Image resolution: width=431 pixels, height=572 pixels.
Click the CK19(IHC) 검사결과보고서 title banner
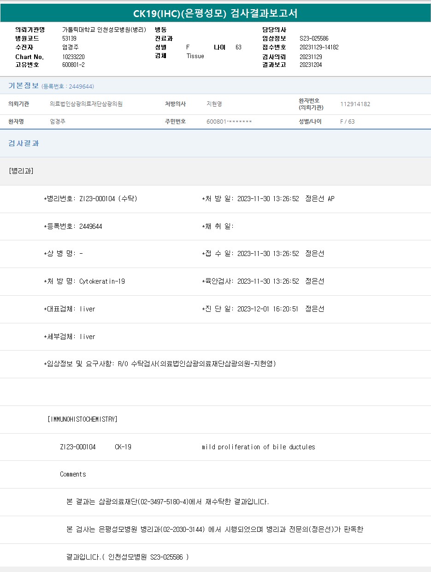(215, 13)
